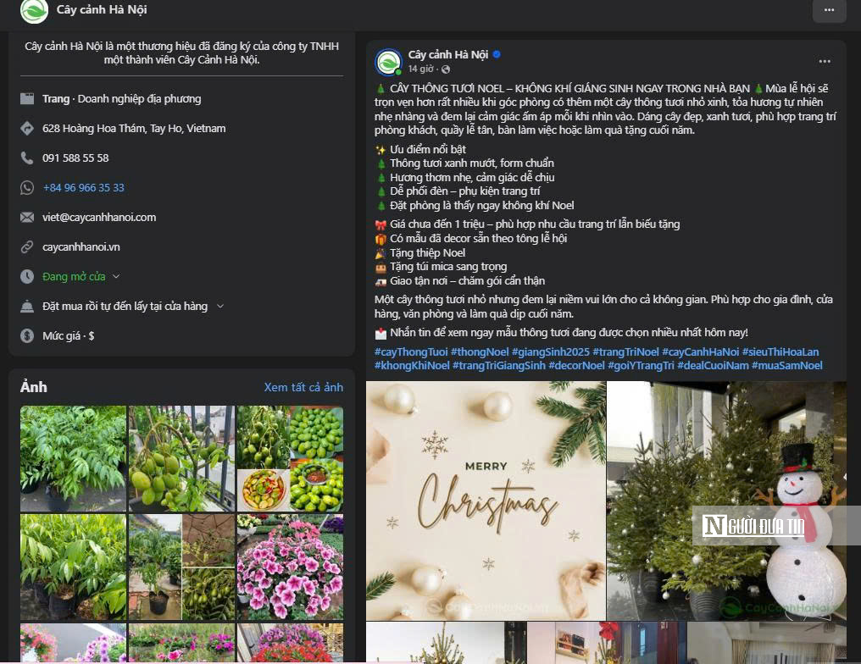This screenshot has height=664, width=861.
Task: Open the snowman Christmas tree photo
Action: point(727,501)
